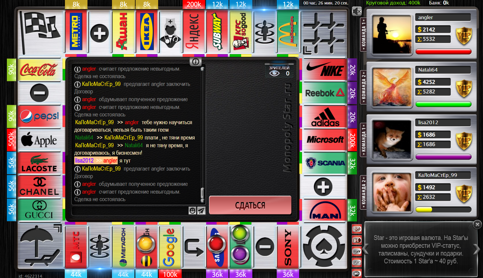This screenshot has width=483, height=278.
Task: Click the yellow player token
Action: coord(146,244)
